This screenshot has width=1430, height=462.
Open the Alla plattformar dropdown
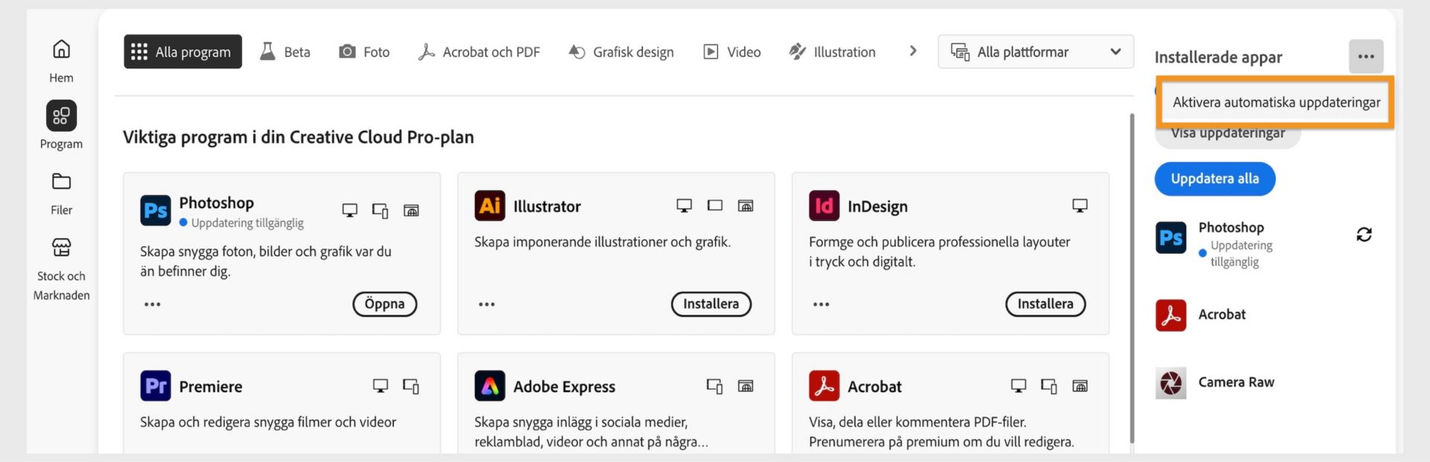coord(1035,51)
